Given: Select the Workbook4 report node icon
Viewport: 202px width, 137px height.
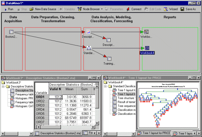Looking at the screenshot, I should (147, 48).
